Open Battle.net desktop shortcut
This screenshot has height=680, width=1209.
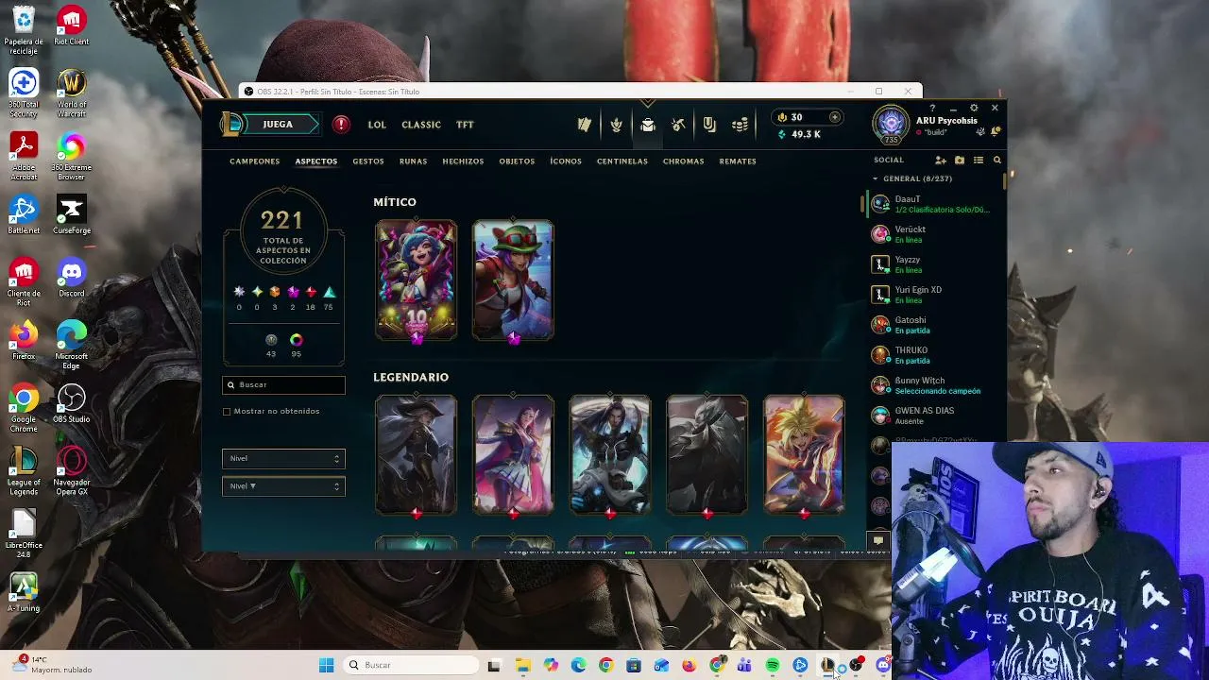(x=24, y=215)
